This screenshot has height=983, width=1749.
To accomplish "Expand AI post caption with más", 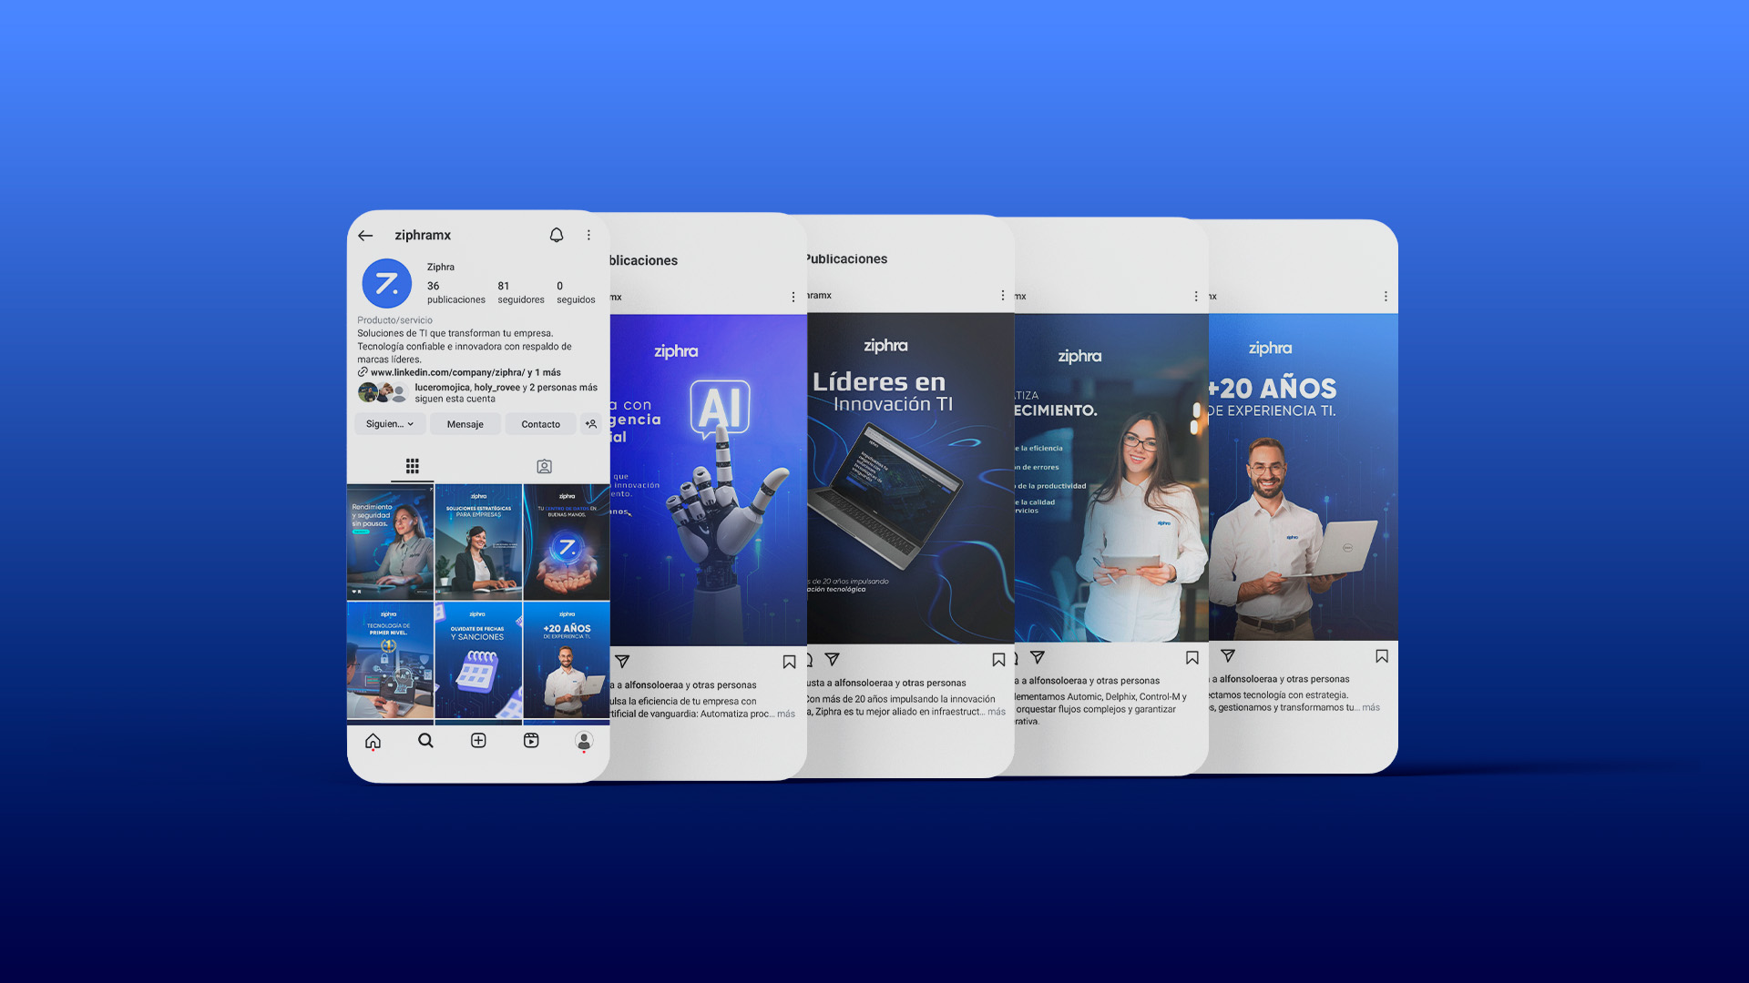I will [x=786, y=714].
